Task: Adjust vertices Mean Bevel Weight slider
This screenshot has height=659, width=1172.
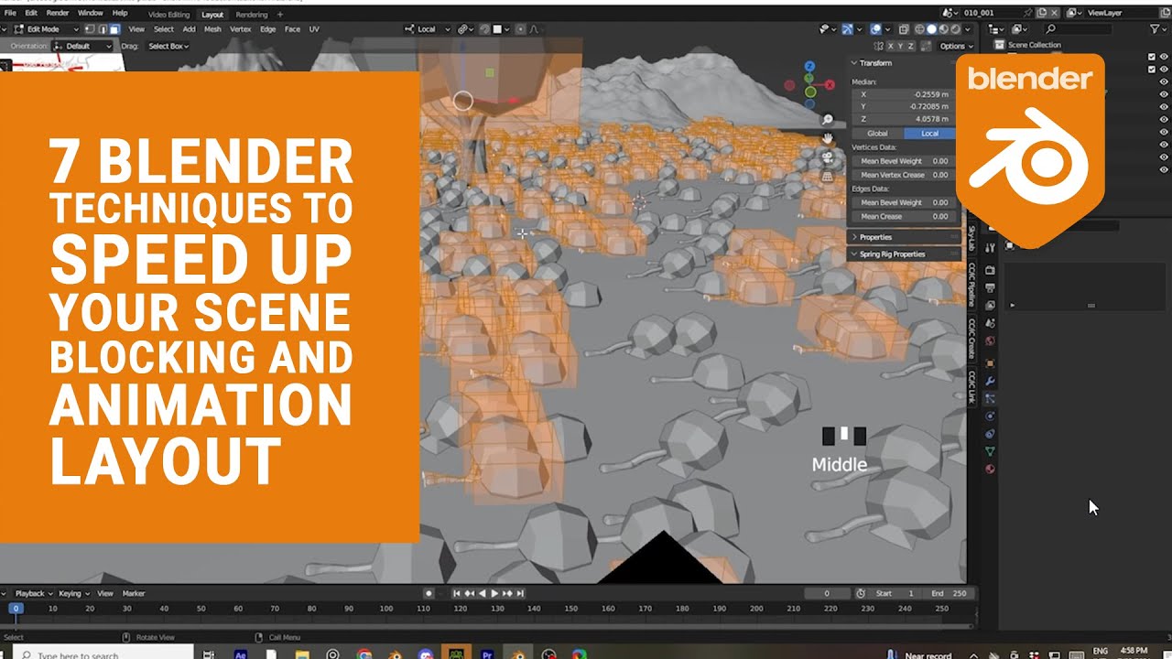Action: pyautogui.click(x=903, y=161)
